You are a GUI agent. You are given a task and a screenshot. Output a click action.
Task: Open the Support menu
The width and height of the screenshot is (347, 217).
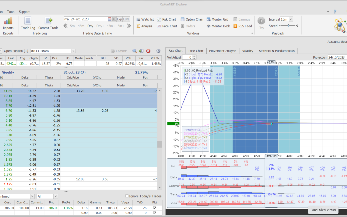(x=24, y=12)
